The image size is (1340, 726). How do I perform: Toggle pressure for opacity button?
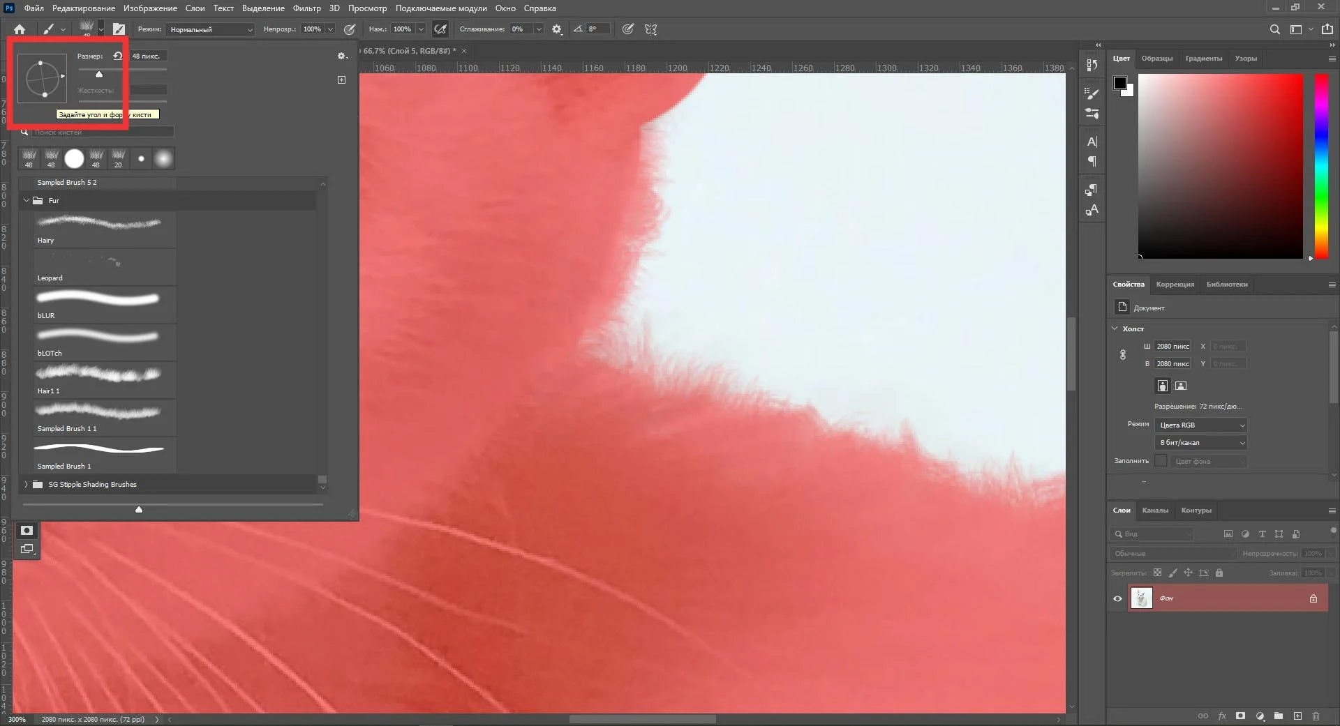point(350,29)
